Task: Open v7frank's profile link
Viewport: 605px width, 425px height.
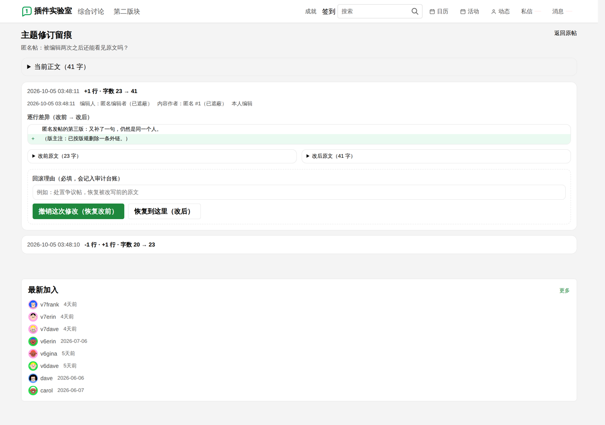Action: click(x=50, y=305)
